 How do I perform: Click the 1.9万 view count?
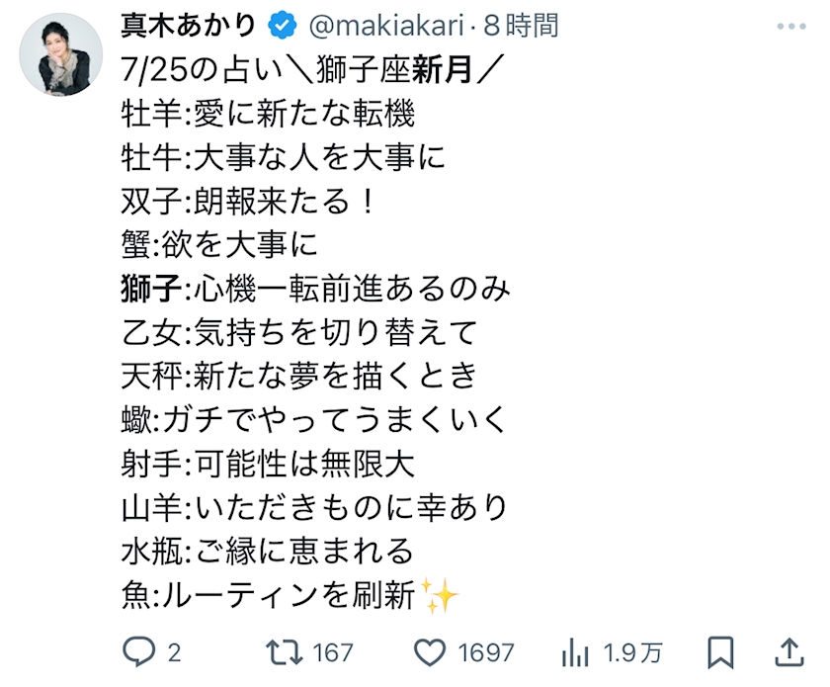633,652
